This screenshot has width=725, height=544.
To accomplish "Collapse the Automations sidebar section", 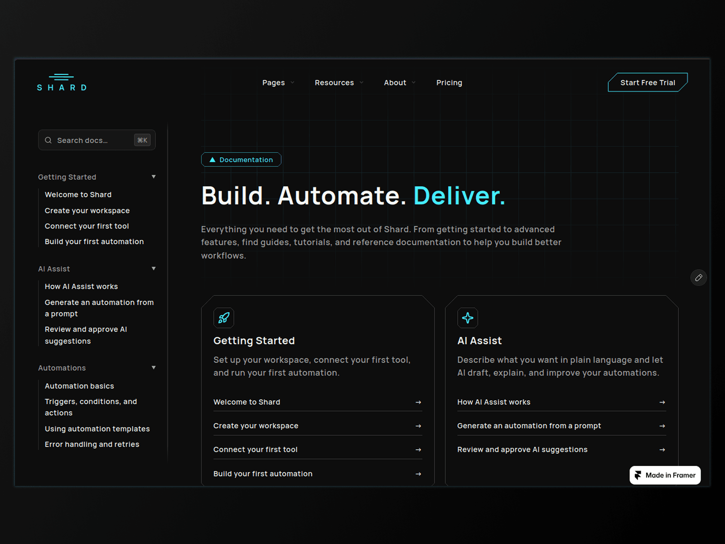I will [x=154, y=368].
